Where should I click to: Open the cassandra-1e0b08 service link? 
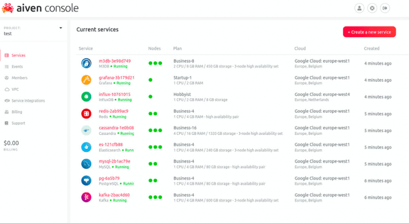point(116,128)
